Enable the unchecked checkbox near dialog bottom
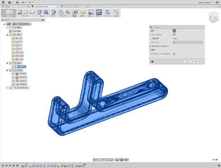The image size is (221, 168). [174, 54]
